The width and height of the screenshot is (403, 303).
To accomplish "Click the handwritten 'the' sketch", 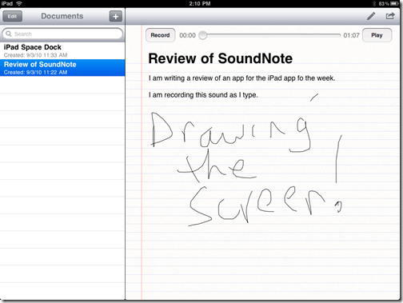I will coord(216,165).
